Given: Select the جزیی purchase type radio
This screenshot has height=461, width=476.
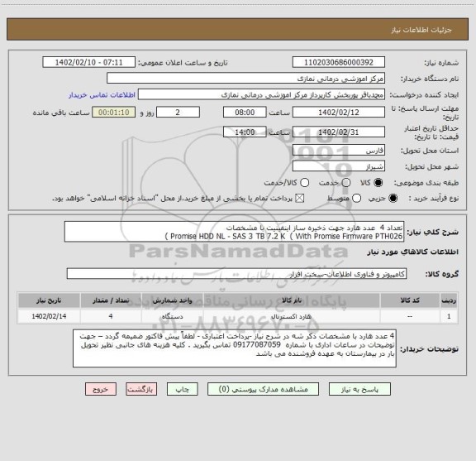Looking at the screenshot, I should 393,199.
